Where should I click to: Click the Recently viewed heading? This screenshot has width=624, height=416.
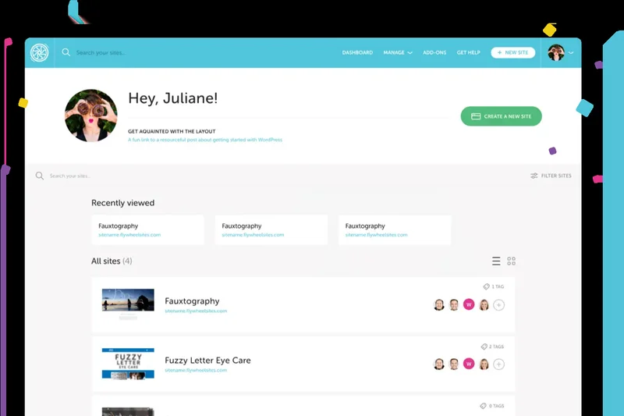(x=122, y=203)
